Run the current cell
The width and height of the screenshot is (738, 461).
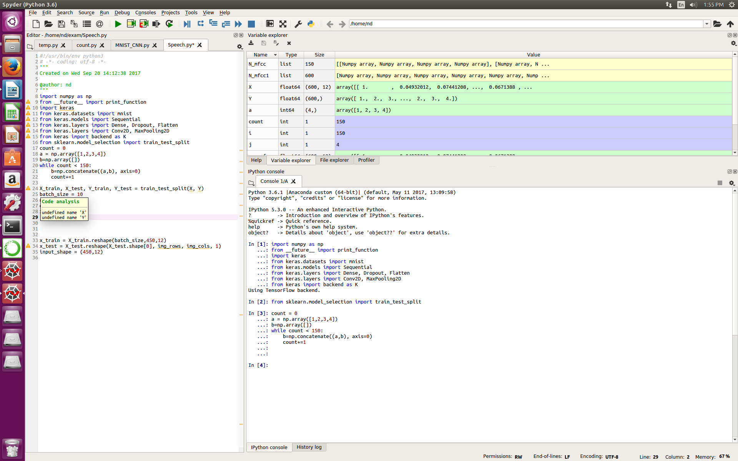(131, 24)
